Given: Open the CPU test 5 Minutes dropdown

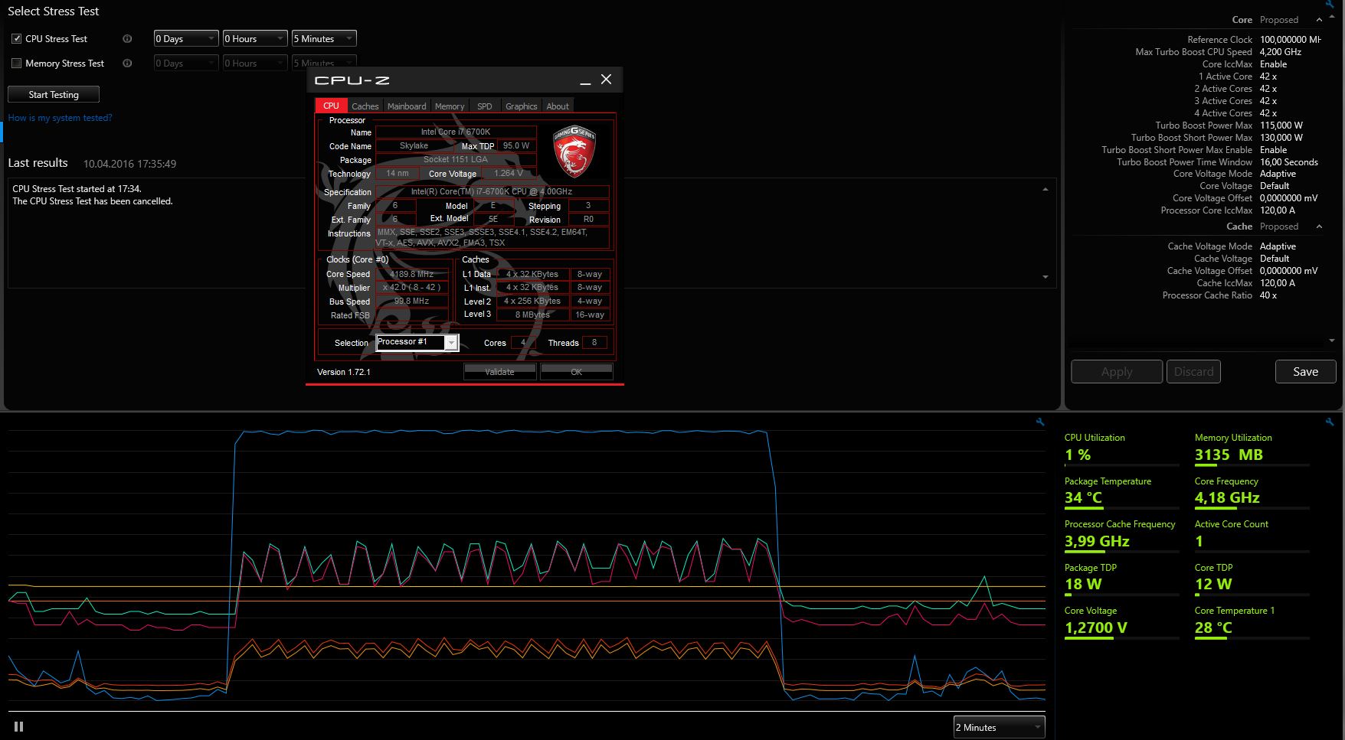Looking at the screenshot, I should point(324,39).
